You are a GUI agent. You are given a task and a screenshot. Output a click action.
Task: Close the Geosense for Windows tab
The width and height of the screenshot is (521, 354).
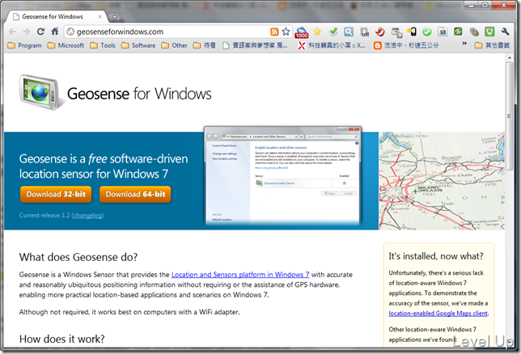100,17
